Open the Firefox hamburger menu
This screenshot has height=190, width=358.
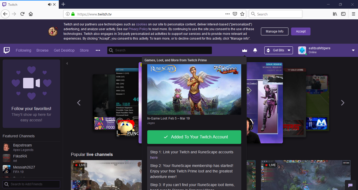(x=353, y=14)
